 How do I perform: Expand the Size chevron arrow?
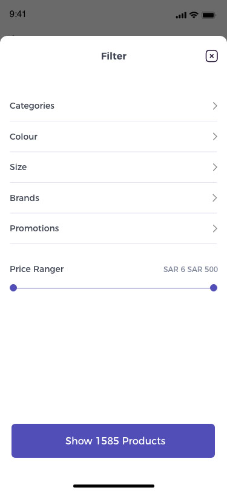click(215, 167)
